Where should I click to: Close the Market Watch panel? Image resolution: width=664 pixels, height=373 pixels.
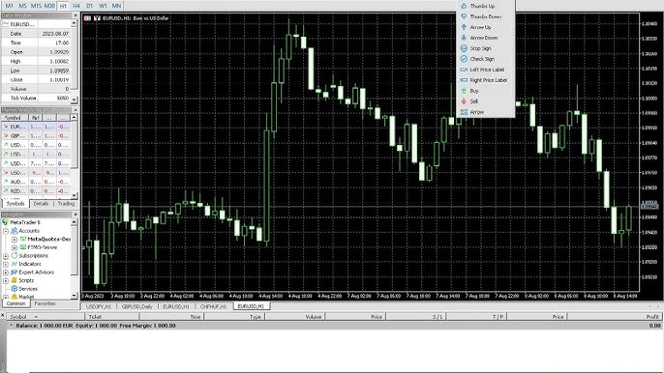tap(75, 110)
